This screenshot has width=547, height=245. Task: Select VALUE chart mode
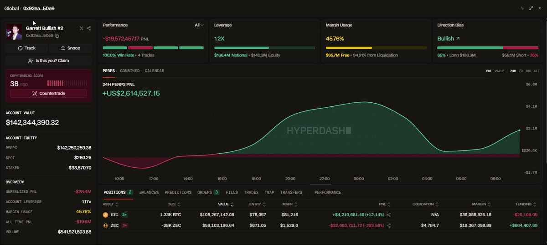[500, 71]
